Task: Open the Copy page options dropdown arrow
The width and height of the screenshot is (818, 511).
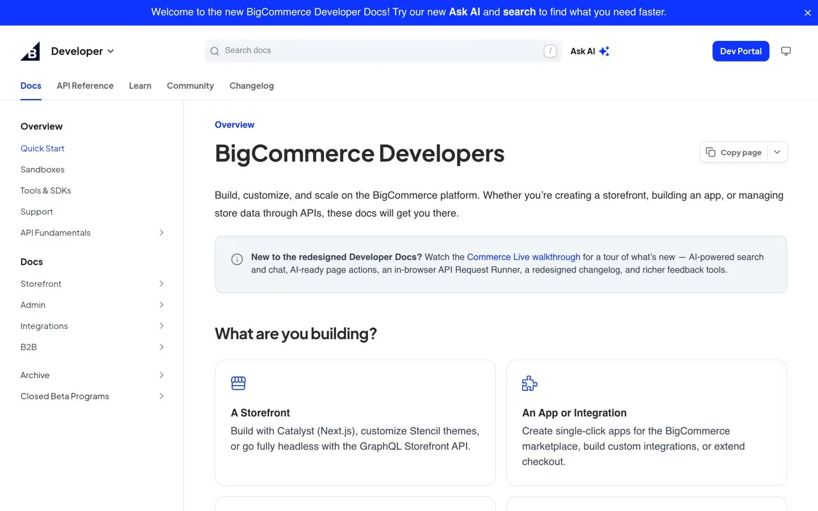Action: (x=777, y=152)
